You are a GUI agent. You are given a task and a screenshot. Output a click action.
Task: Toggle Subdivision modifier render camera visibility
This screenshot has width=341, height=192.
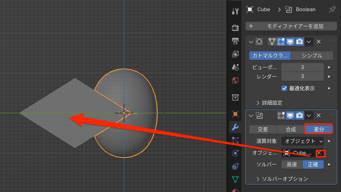coord(299,42)
